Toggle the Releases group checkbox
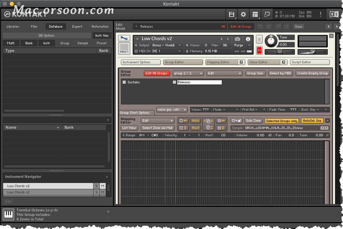Viewport: 343px width, 229px height. [174, 82]
